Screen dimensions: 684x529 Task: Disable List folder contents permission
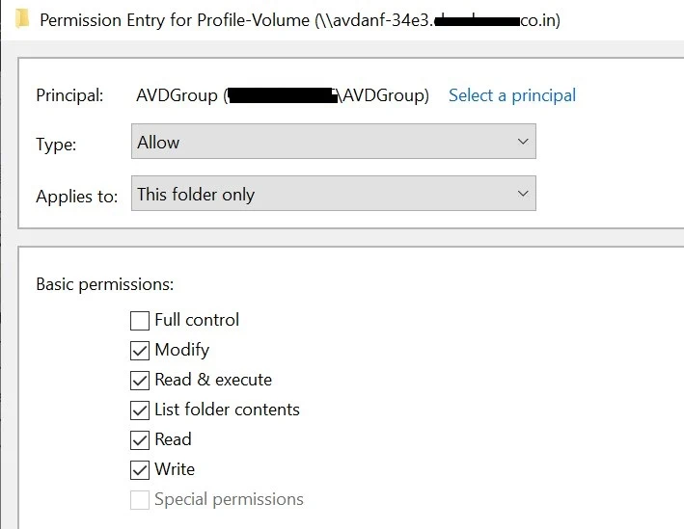(x=140, y=410)
